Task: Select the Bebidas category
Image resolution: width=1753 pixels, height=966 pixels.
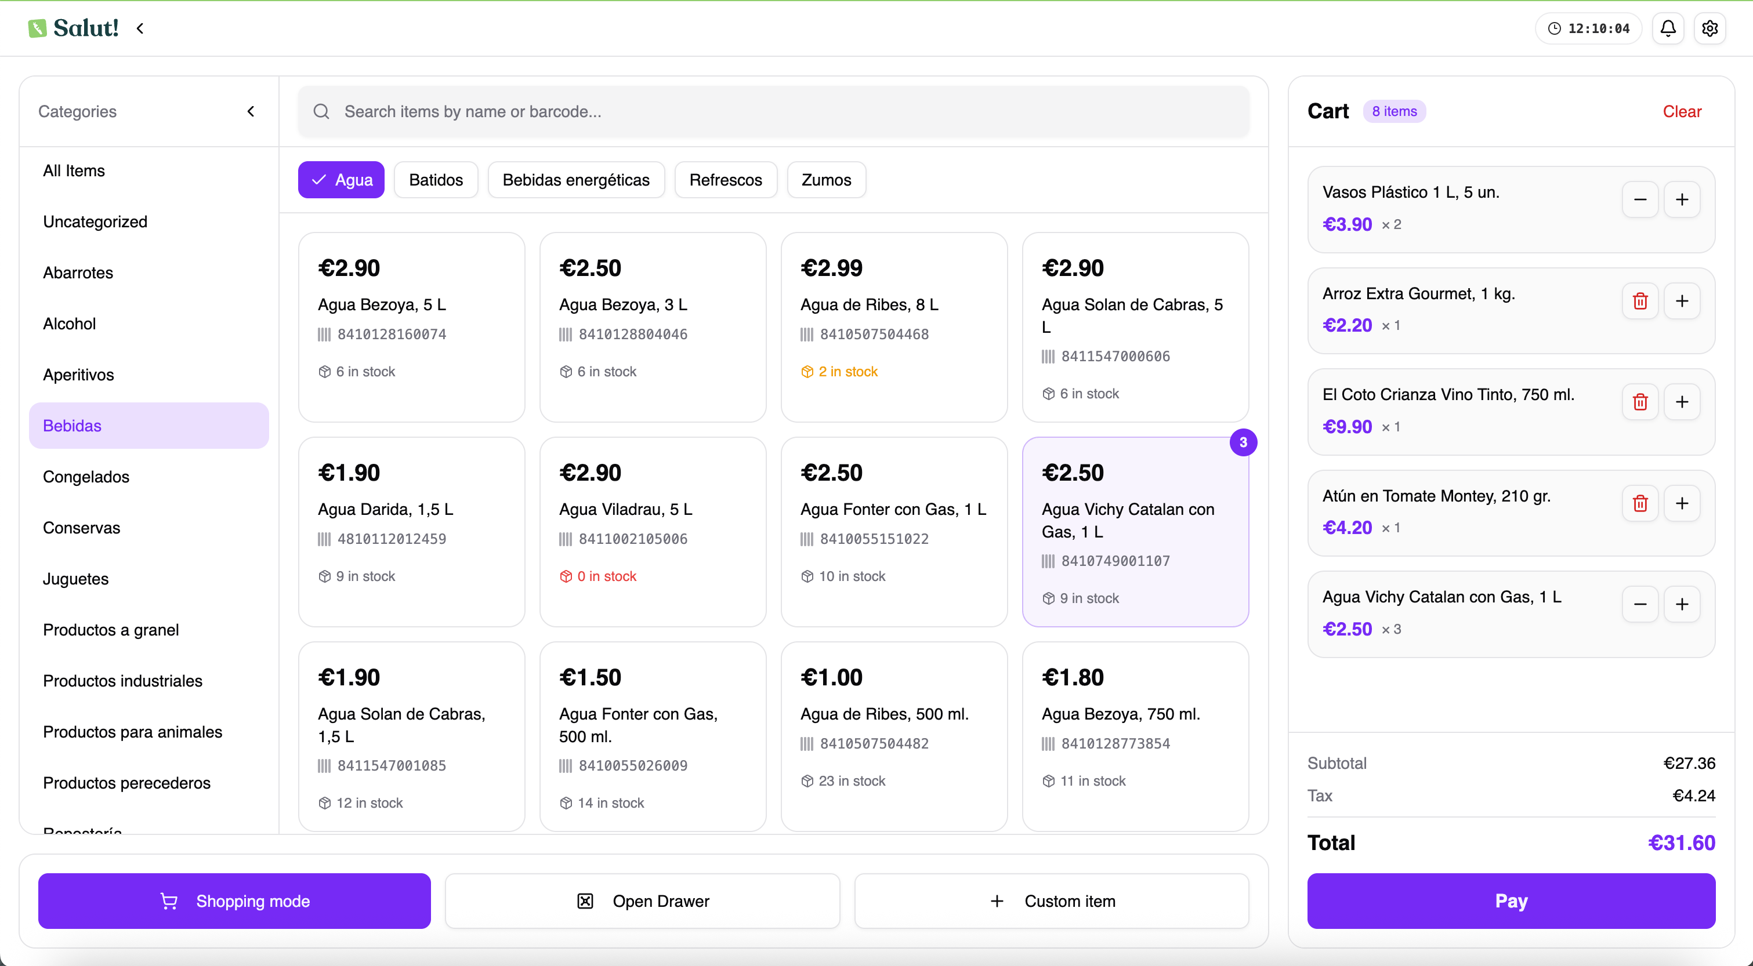Action: coord(149,425)
